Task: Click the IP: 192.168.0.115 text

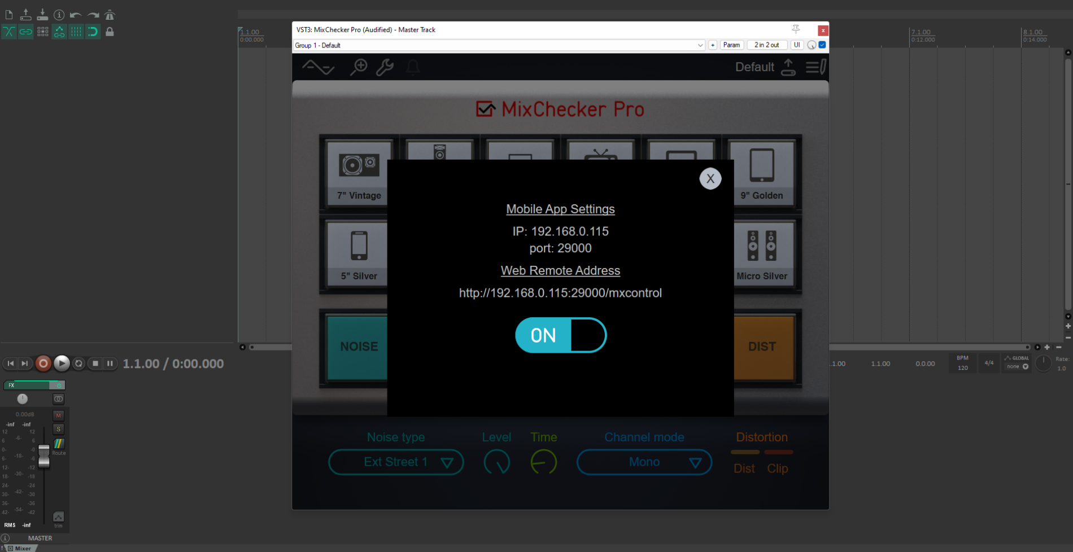Action: click(560, 231)
